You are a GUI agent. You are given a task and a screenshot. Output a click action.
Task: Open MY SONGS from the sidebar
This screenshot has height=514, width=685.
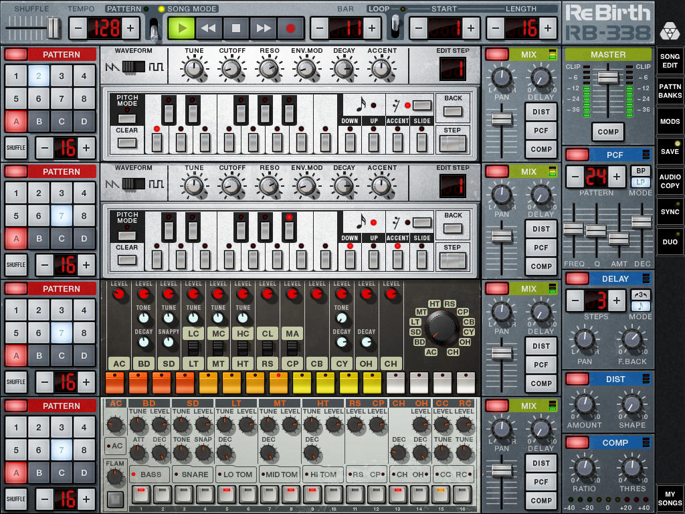pyautogui.click(x=669, y=498)
